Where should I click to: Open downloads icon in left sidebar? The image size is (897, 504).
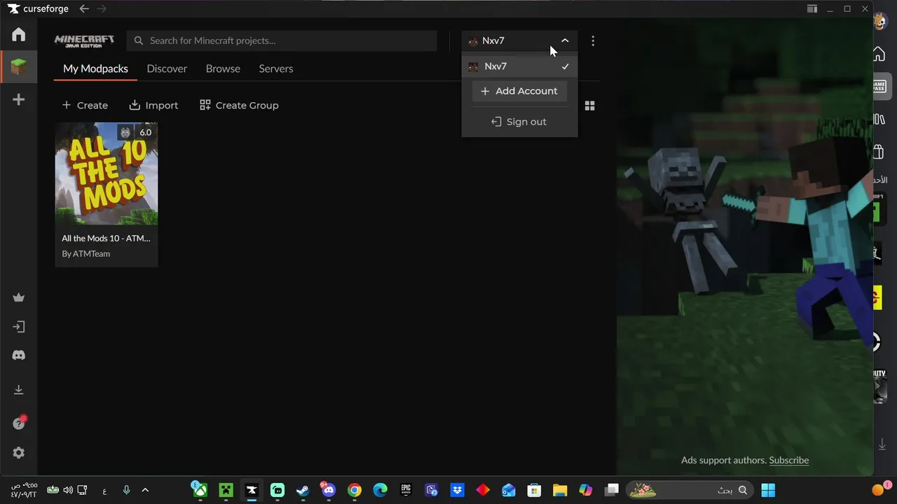(19, 390)
